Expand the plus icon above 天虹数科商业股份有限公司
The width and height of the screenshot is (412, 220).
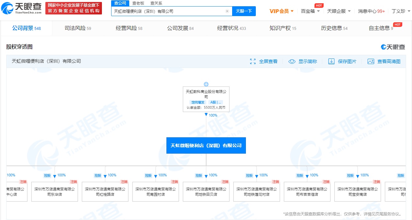tap(206, 84)
